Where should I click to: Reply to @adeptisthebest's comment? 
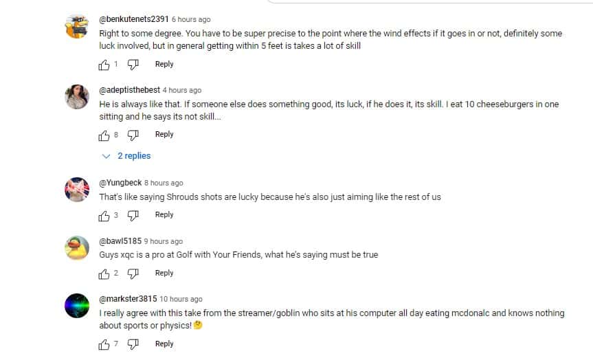[164, 134]
